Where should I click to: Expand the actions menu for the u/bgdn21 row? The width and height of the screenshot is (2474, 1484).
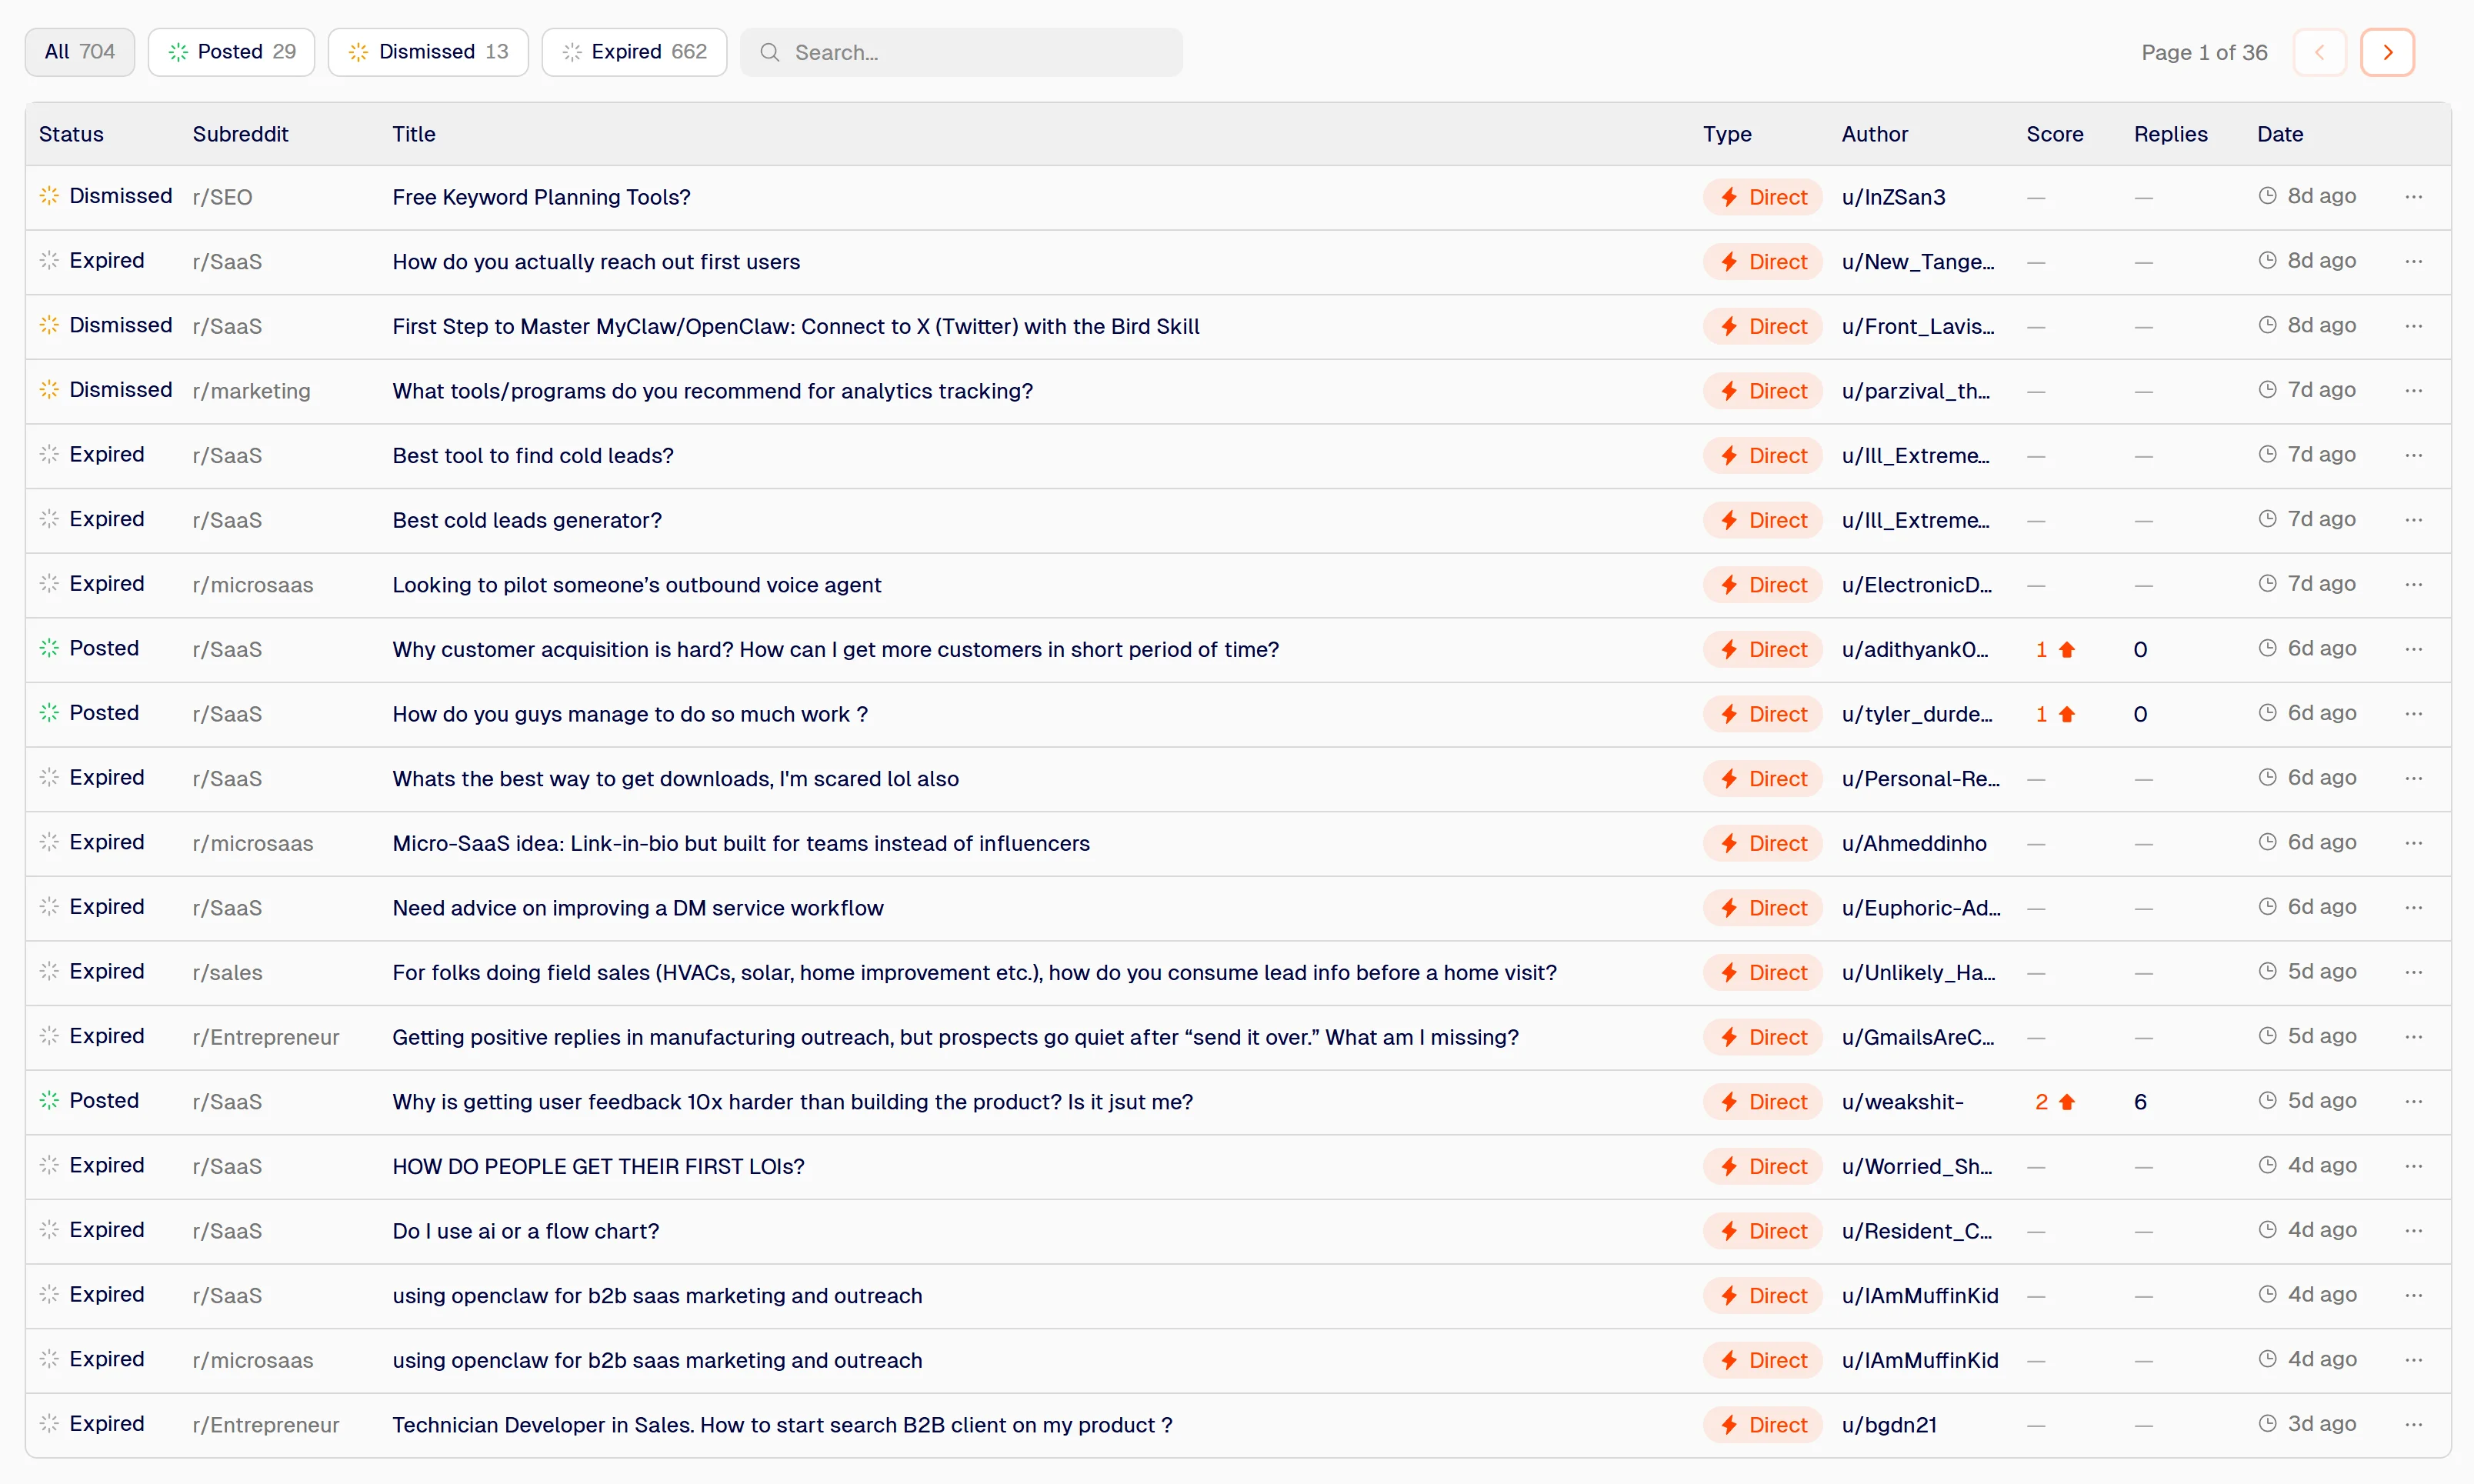click(2413, 1424)
